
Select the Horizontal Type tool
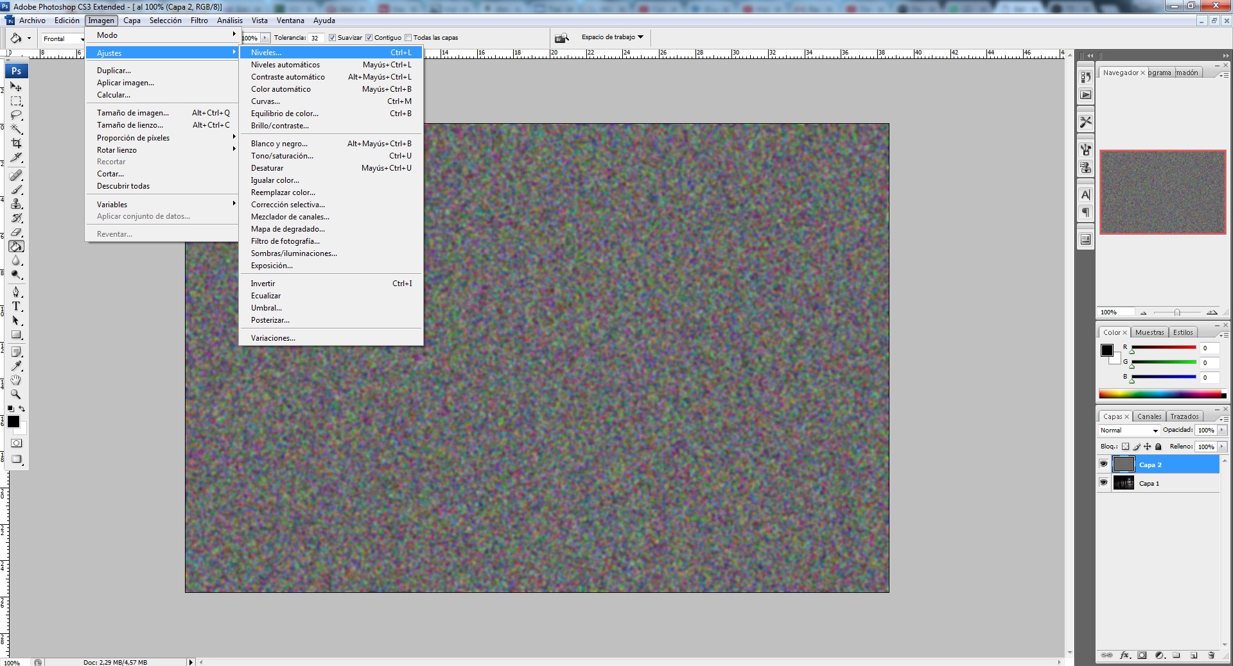click(17, 307)
